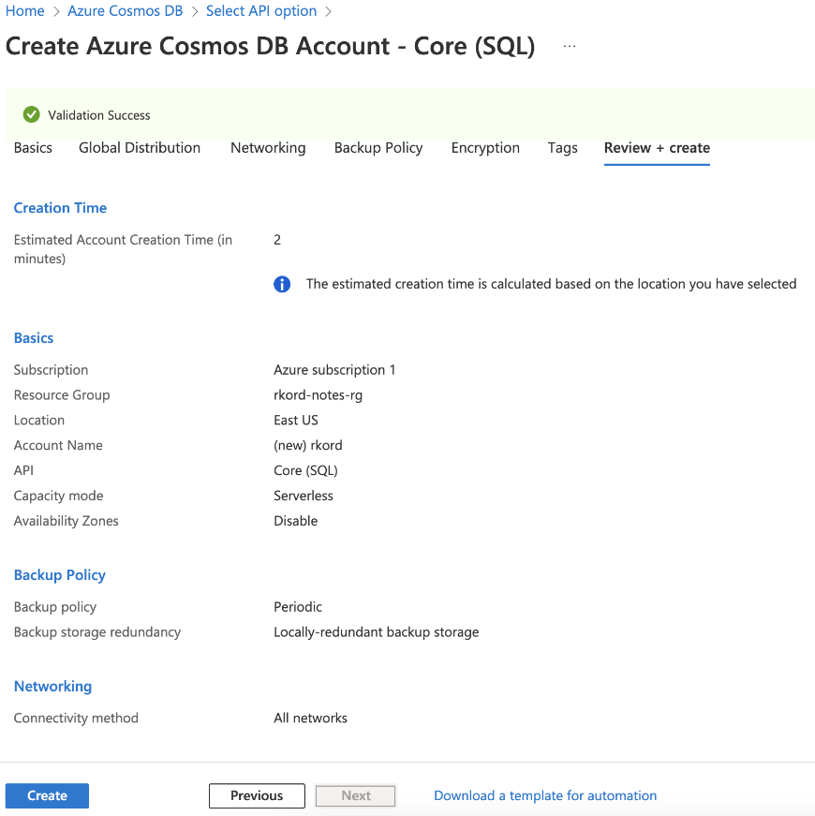Screen dimensions: 815x816
Task: Select the '(new) rkord' account name value
Action: (x=307, y=445)
